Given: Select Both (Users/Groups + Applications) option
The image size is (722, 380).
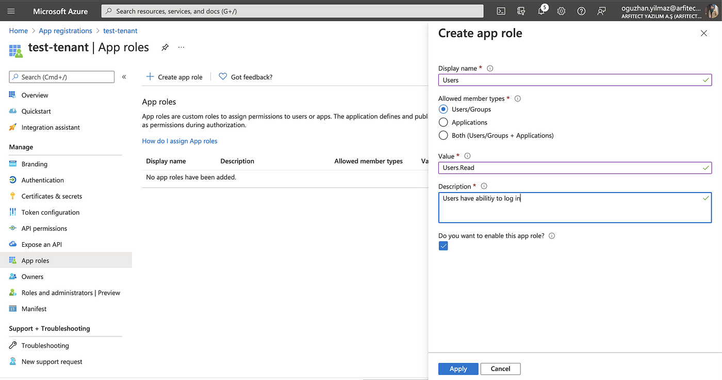Looking at the screenshot, I should [x=443, y=135].
